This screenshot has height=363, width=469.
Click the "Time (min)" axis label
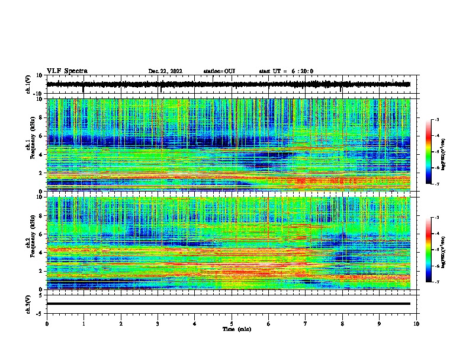(237, 329)
